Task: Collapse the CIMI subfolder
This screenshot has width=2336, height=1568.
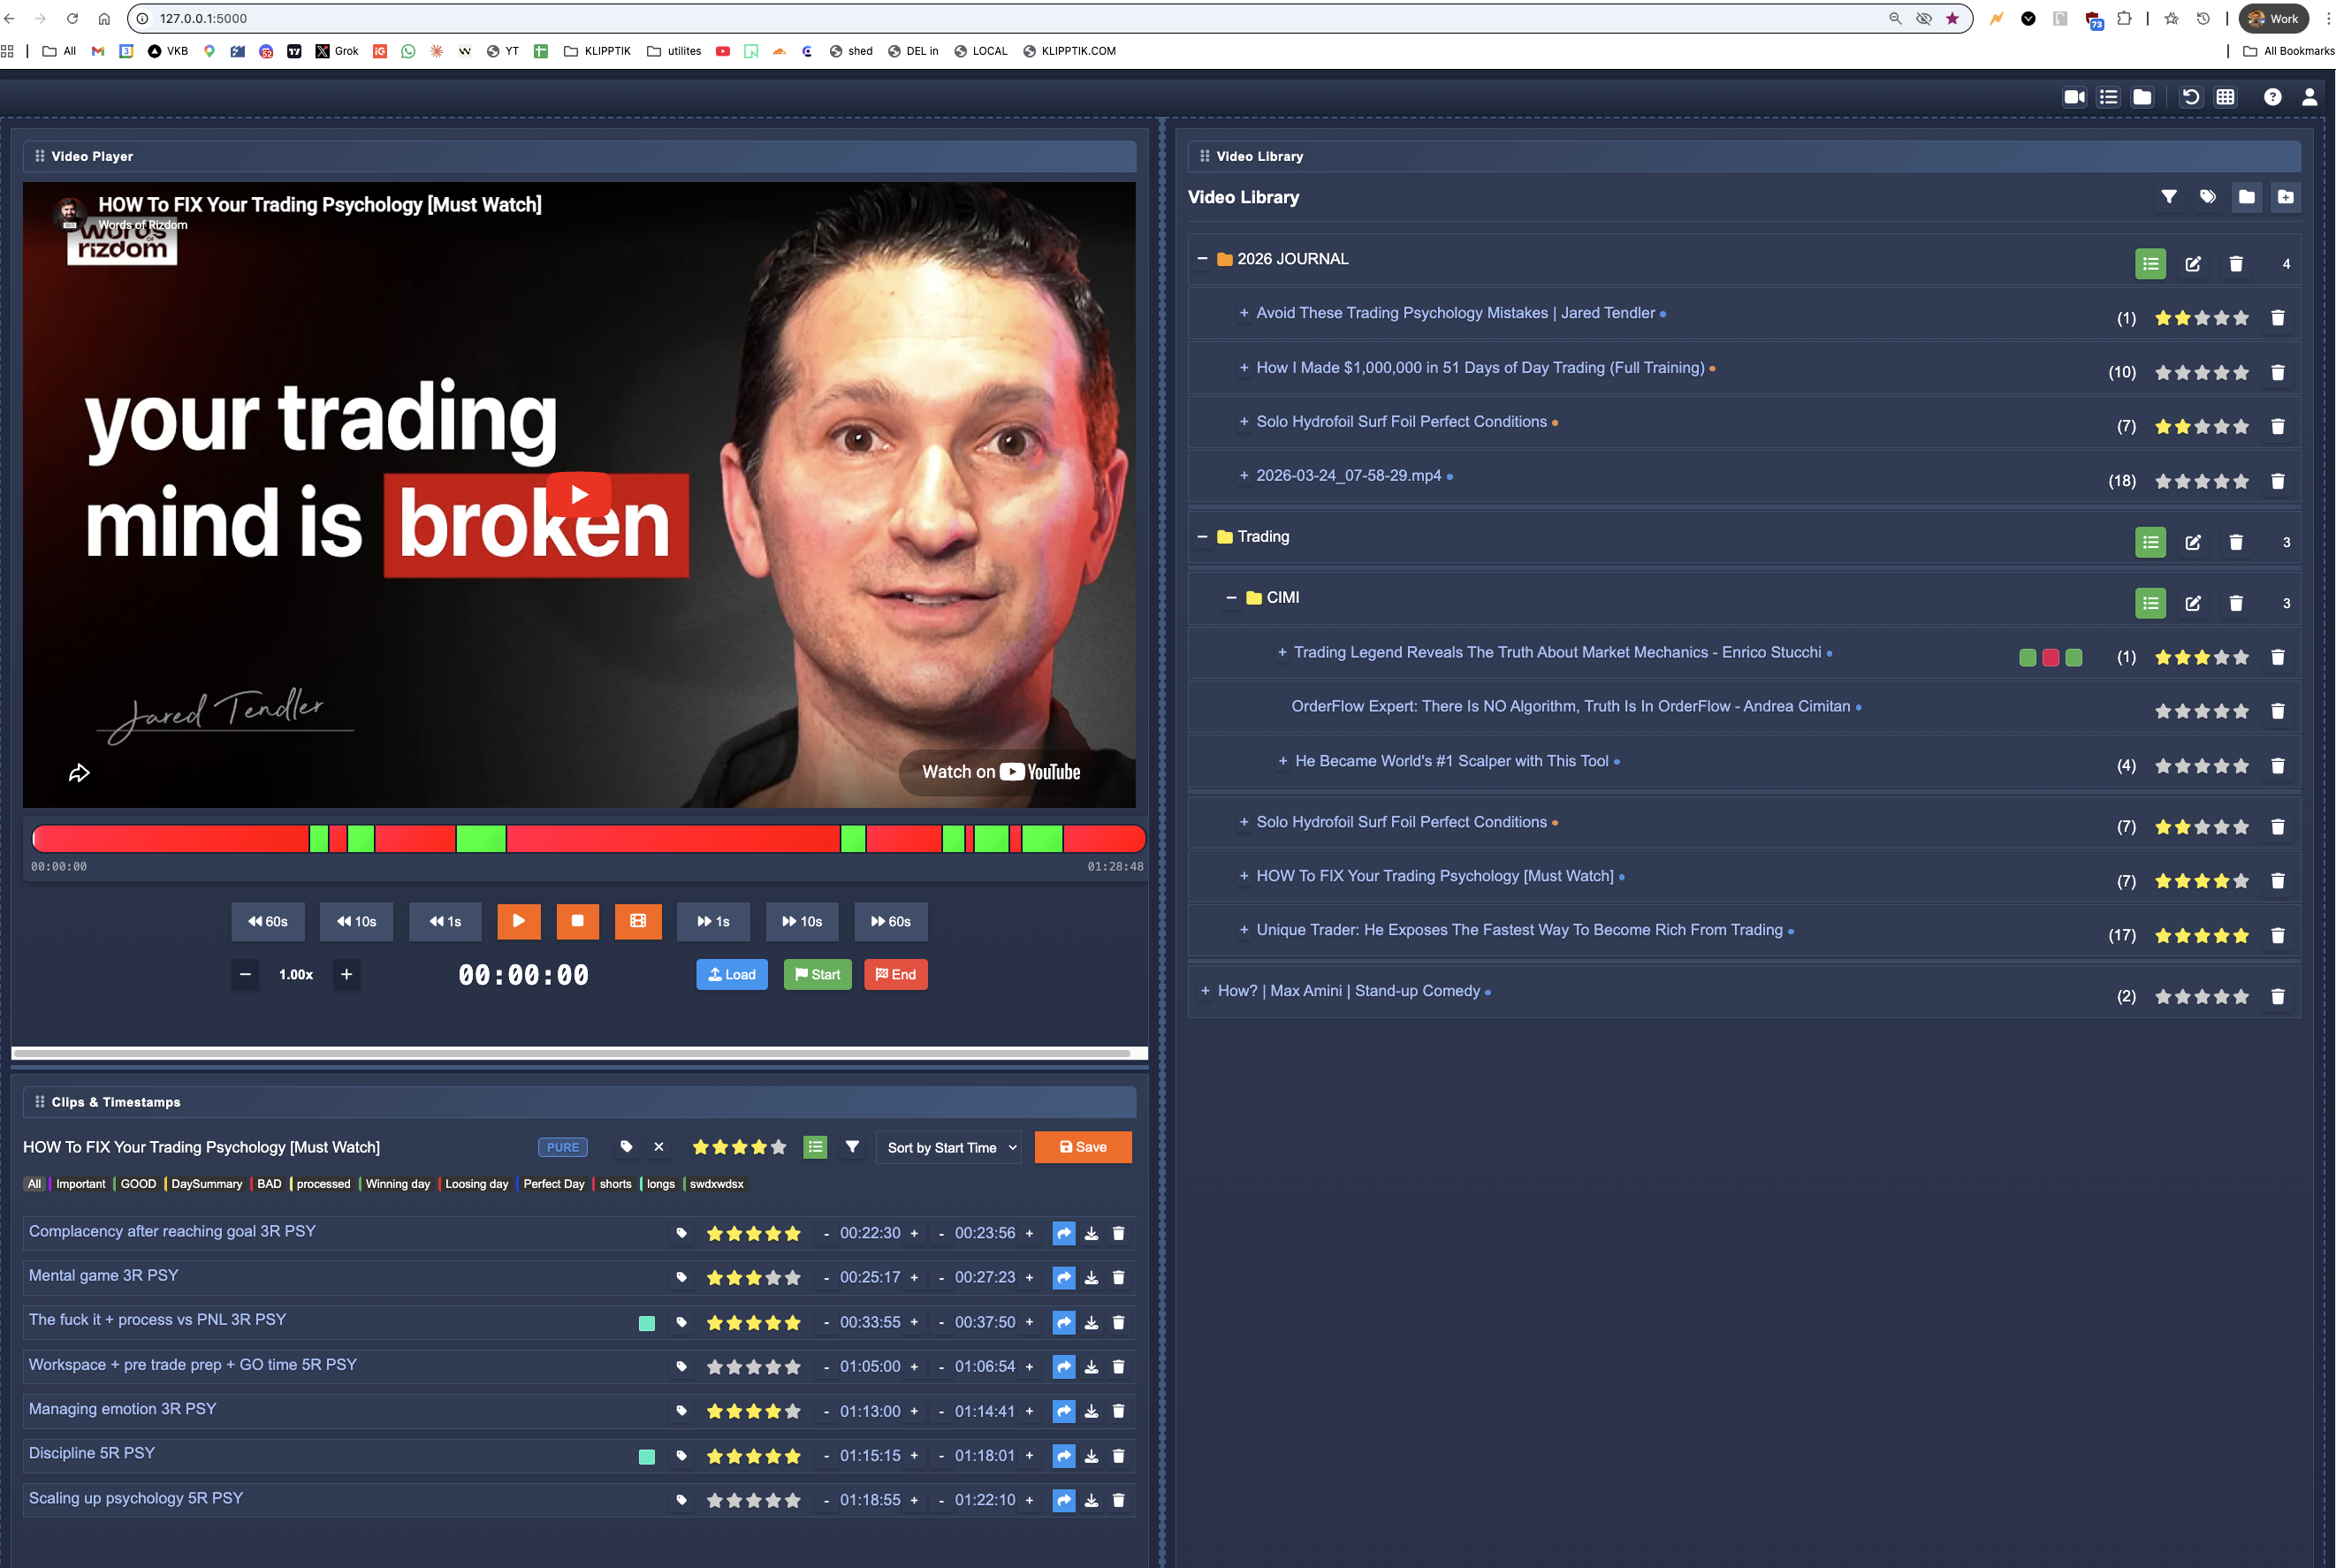Action: click(x=1231, y=598)
